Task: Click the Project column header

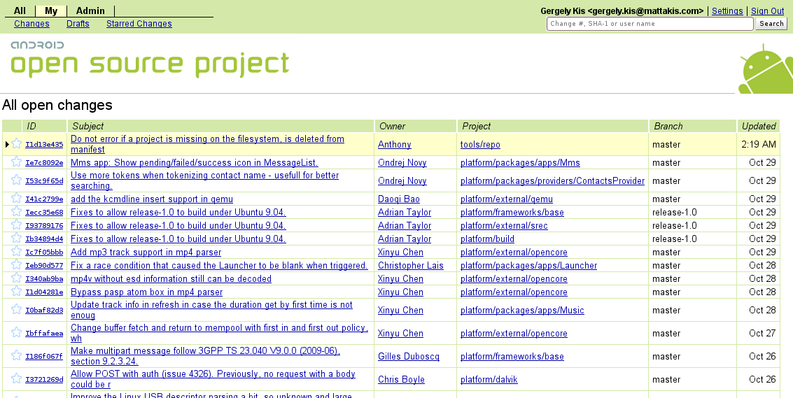Action: pos(552,126)
